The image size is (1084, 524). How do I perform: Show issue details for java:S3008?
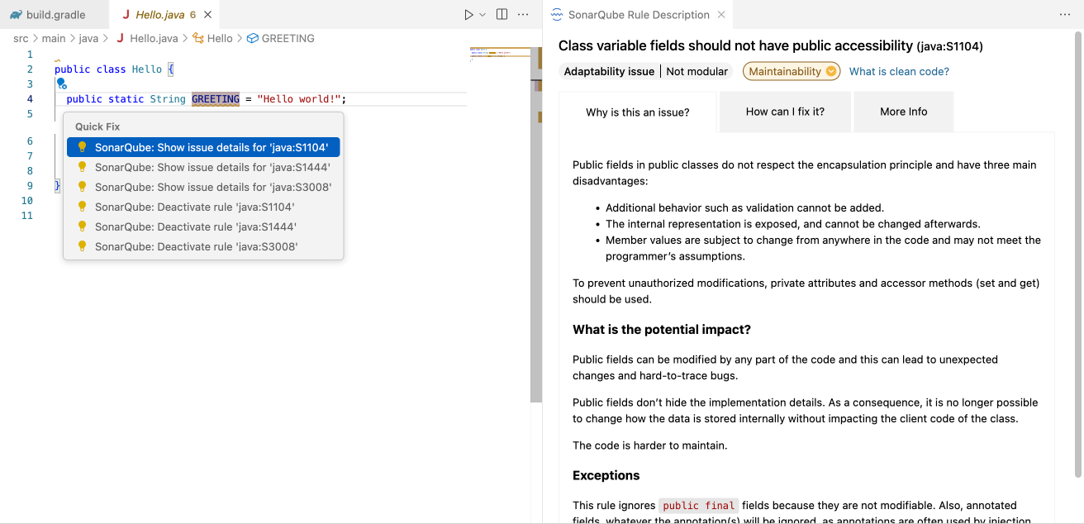tap(203, 187)
